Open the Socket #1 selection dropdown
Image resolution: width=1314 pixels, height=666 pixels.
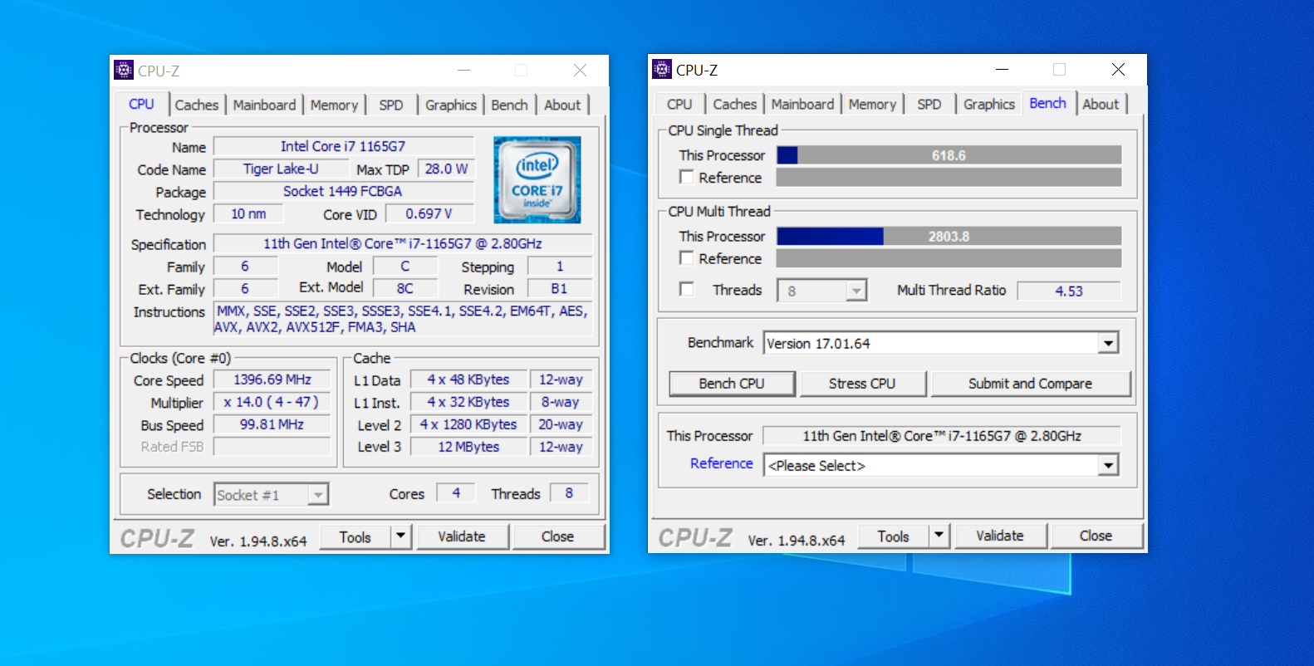318,495
